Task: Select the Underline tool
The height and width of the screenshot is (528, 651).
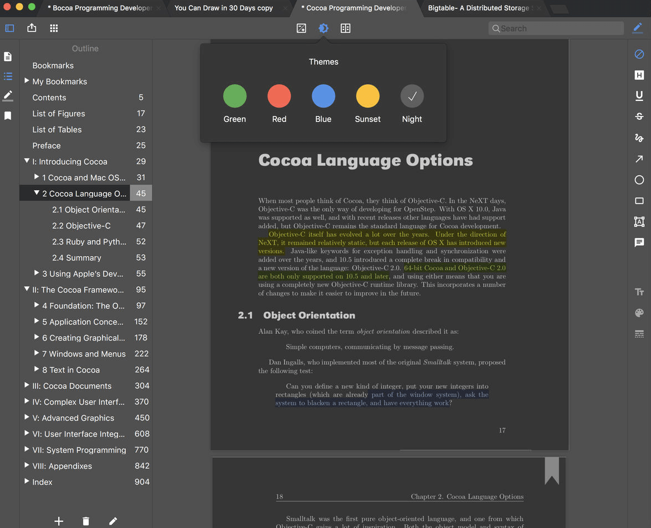Action: (x=639, y=95)
